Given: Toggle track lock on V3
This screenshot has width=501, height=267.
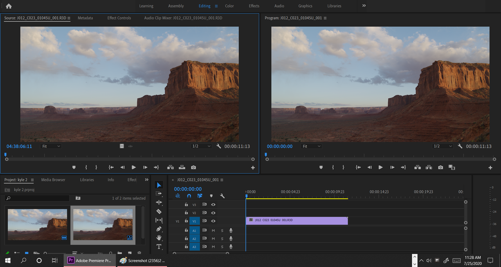Looking at the screenshot, I should click(186, 204).
